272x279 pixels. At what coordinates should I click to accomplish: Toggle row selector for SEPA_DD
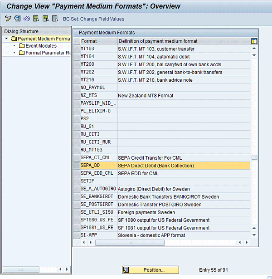coord(76,166)
